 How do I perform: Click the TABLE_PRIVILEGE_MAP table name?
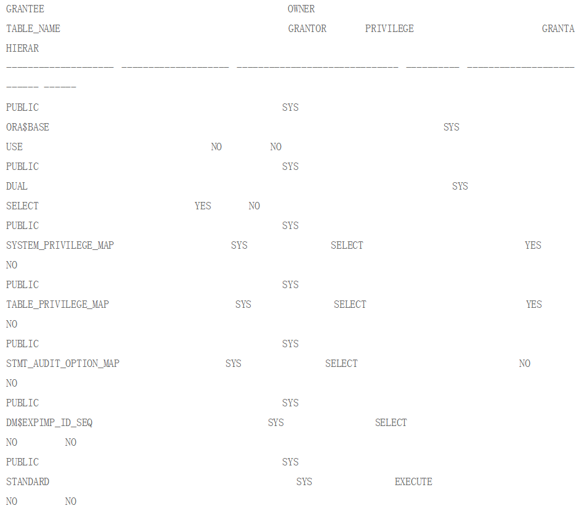(57, 304)
